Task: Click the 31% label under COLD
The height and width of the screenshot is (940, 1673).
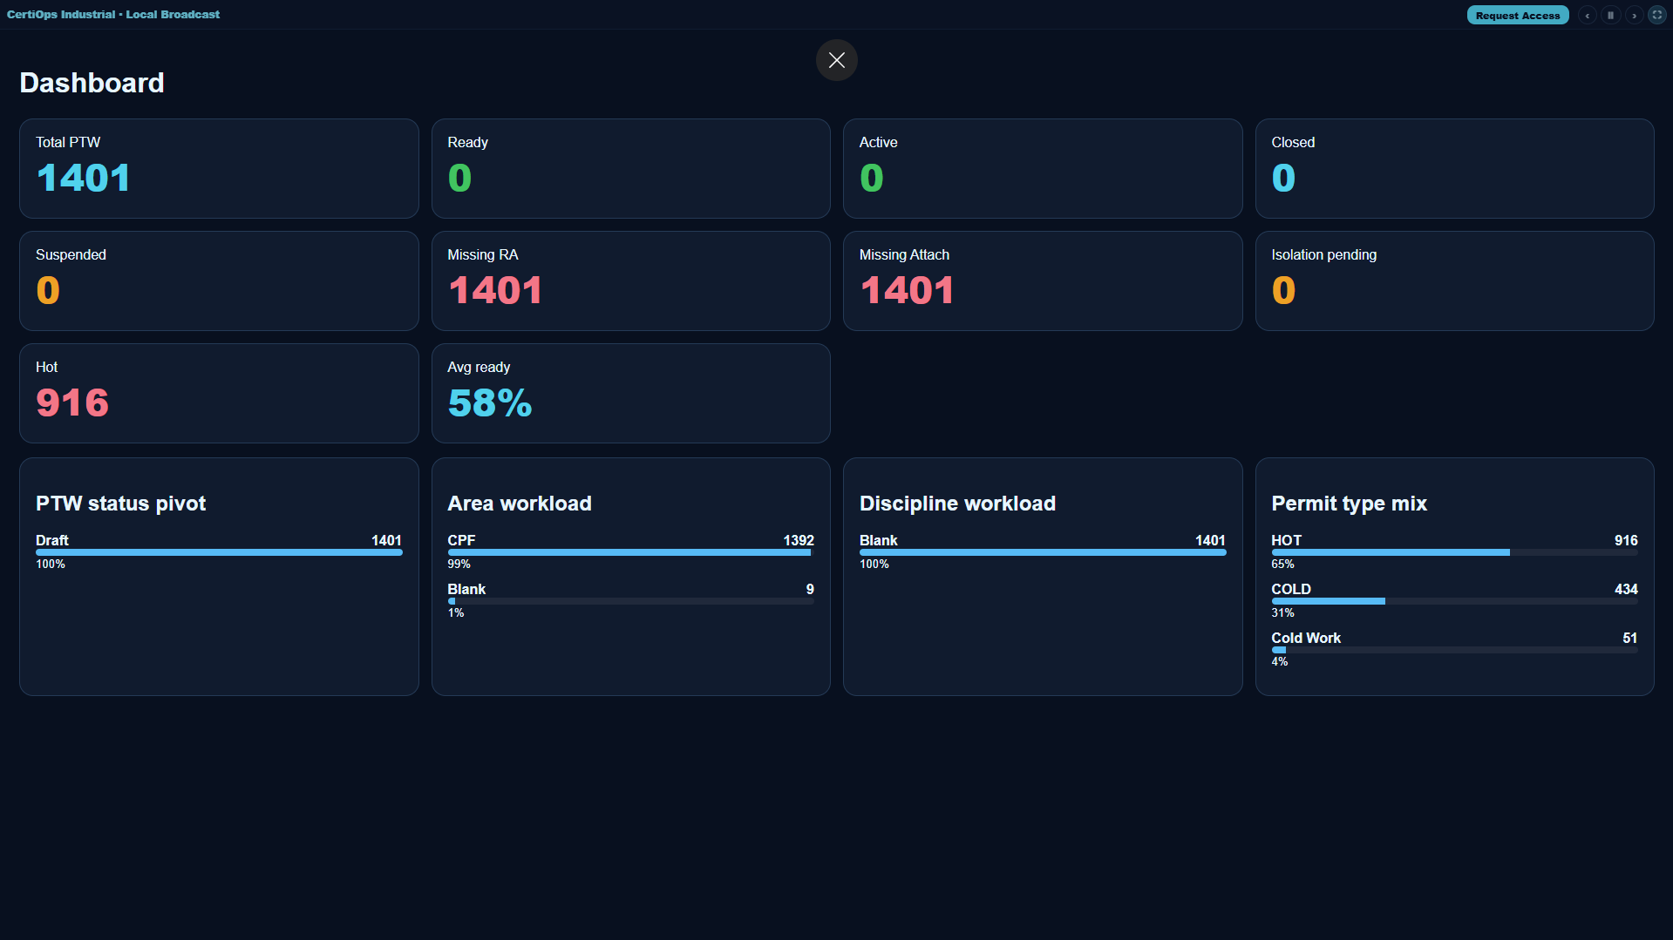Action: coord(1282,613)
